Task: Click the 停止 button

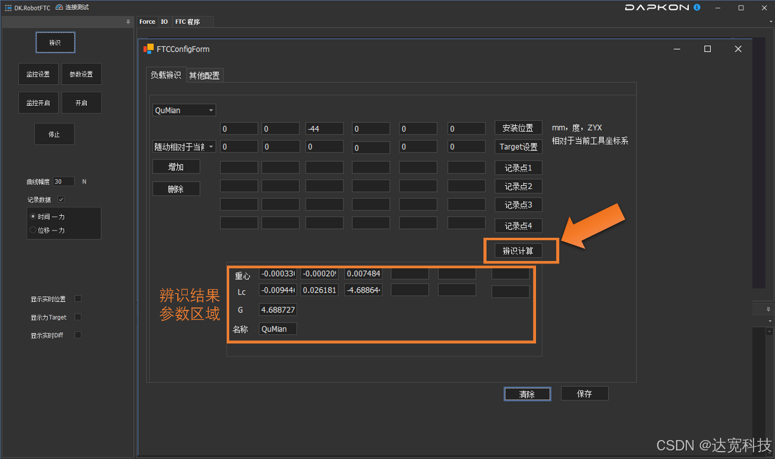Action: (x=54, y=134)
